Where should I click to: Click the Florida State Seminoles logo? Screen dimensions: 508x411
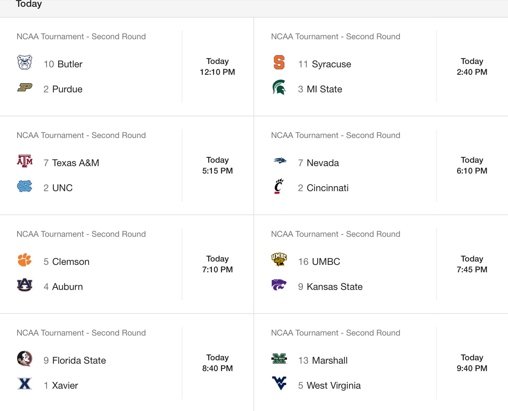click(25, 359)
